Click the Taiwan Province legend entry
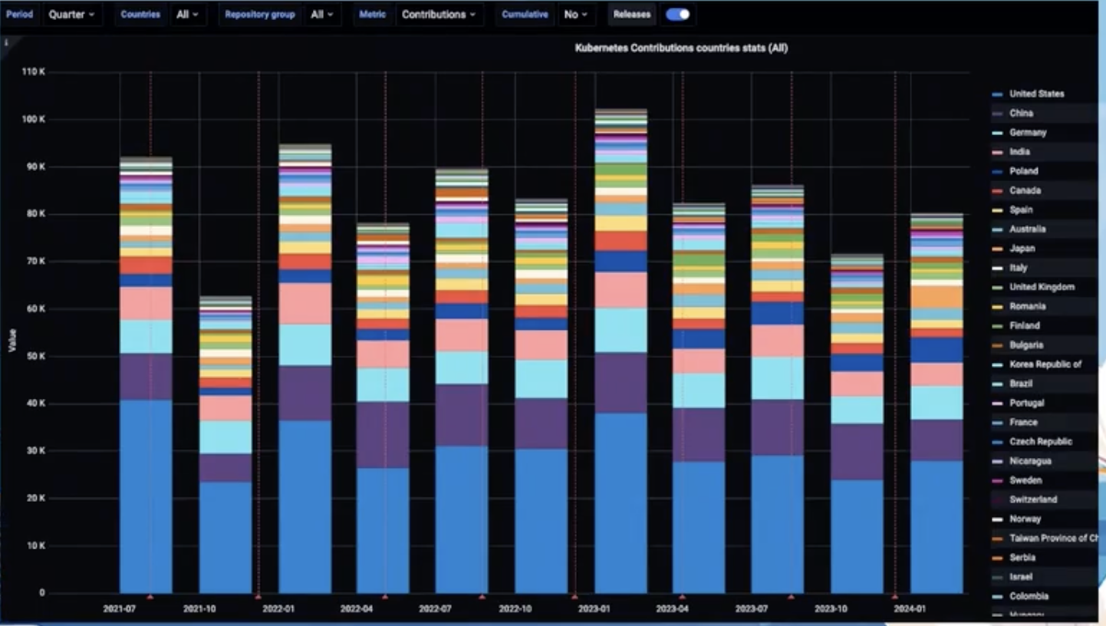Screen dimensions: 1106x626 (x=1052, y=538)
